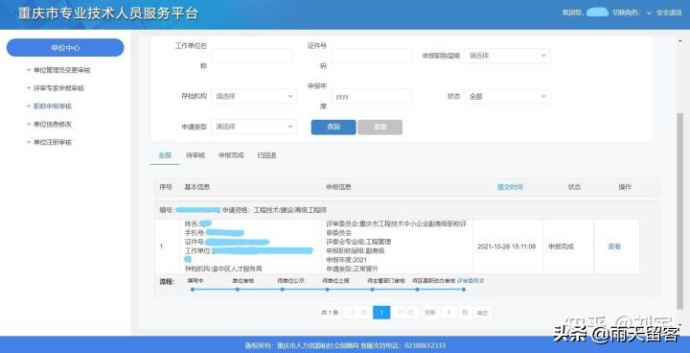Click the 上一页 pagination button
The image size is (690, 353).
(x=357, y=313)
